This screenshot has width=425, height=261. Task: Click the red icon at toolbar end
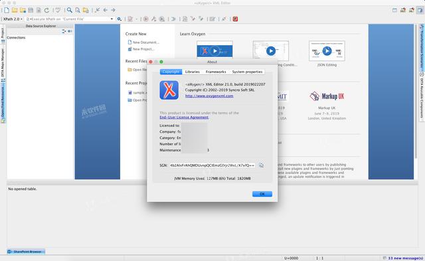point(235,19)
